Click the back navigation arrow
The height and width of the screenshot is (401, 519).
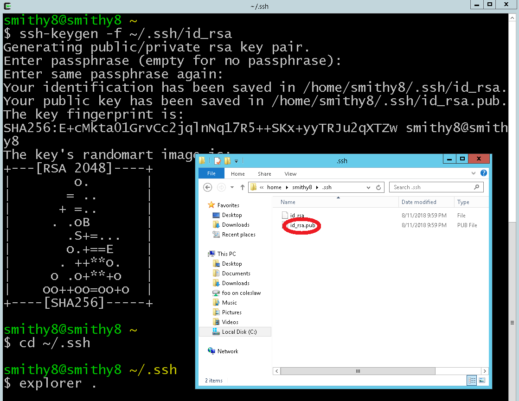pyautogui.click(x=208, y=187)
